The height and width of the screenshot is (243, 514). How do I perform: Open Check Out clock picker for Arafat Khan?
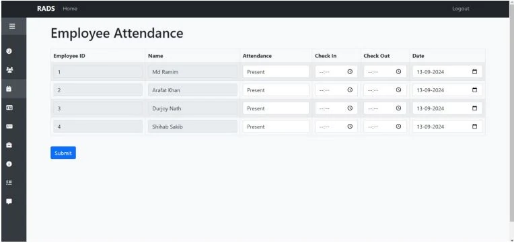point(398,90)
